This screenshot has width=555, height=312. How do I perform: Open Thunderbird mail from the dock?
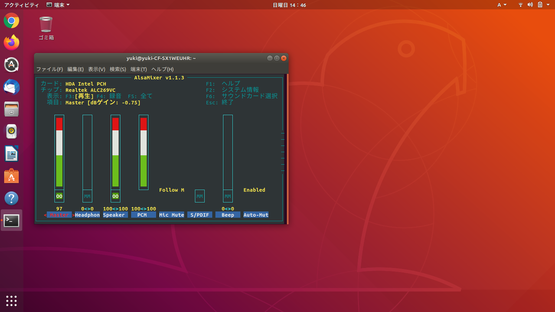point(11,87)
